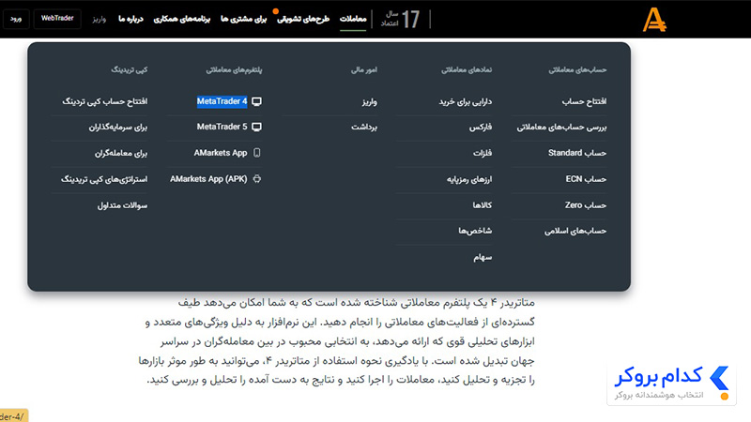The image size is (751, 422).
Task: Click the واریز link in top bar
Action: [x=100, y=19]
